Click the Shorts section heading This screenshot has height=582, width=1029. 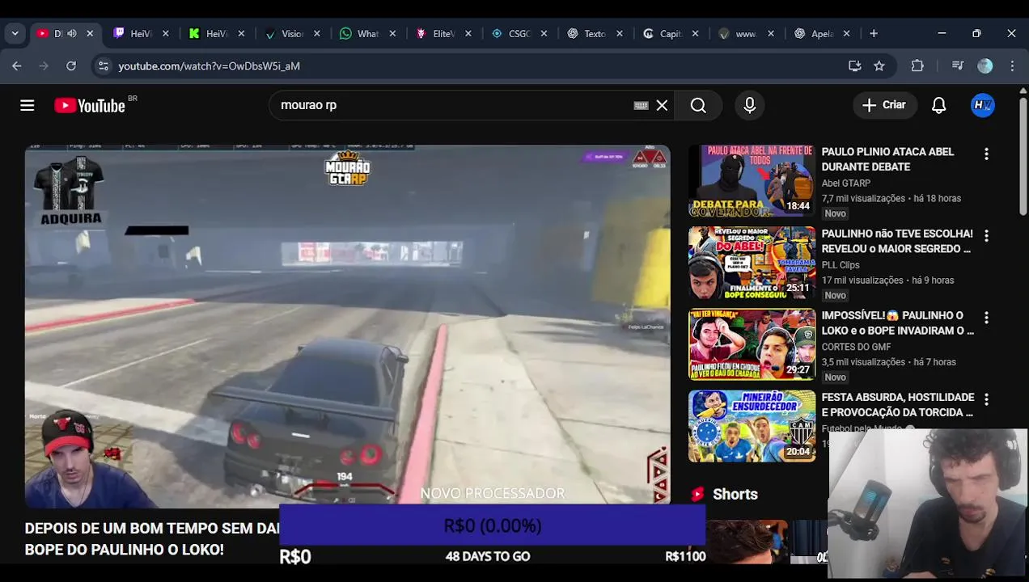(735, 494)
